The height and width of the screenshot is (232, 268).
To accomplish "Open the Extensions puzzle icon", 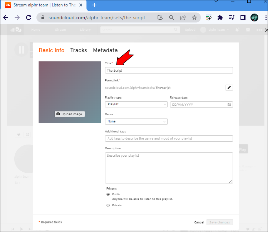I will (x=220, y=17).
